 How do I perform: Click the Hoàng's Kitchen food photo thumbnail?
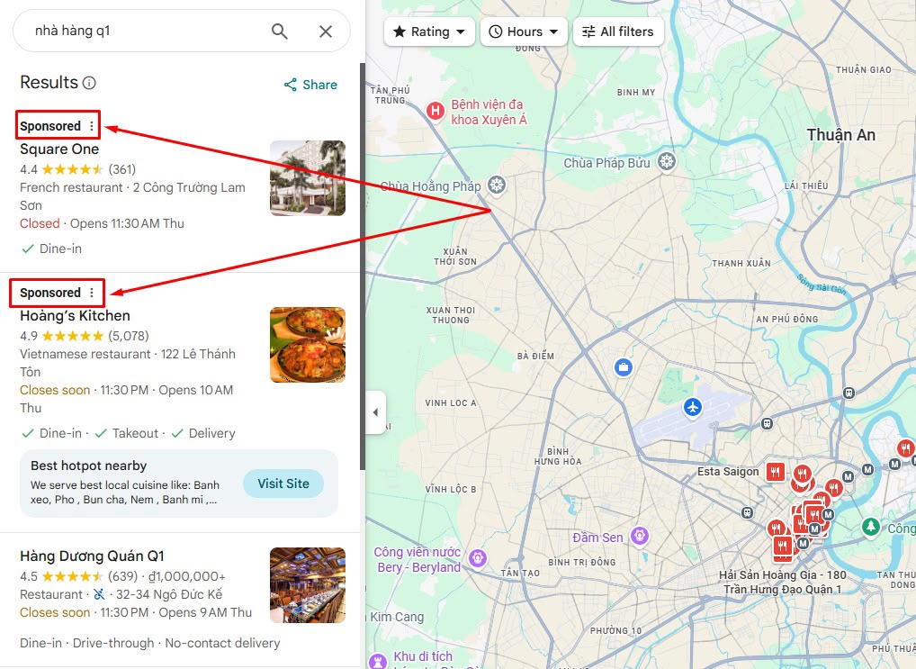pos(307,345)
